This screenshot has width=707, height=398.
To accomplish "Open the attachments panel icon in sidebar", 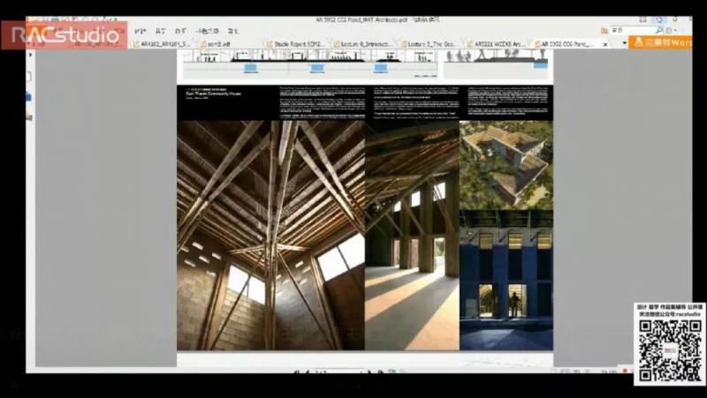I will pyautogui.click(x=29, y=116).
